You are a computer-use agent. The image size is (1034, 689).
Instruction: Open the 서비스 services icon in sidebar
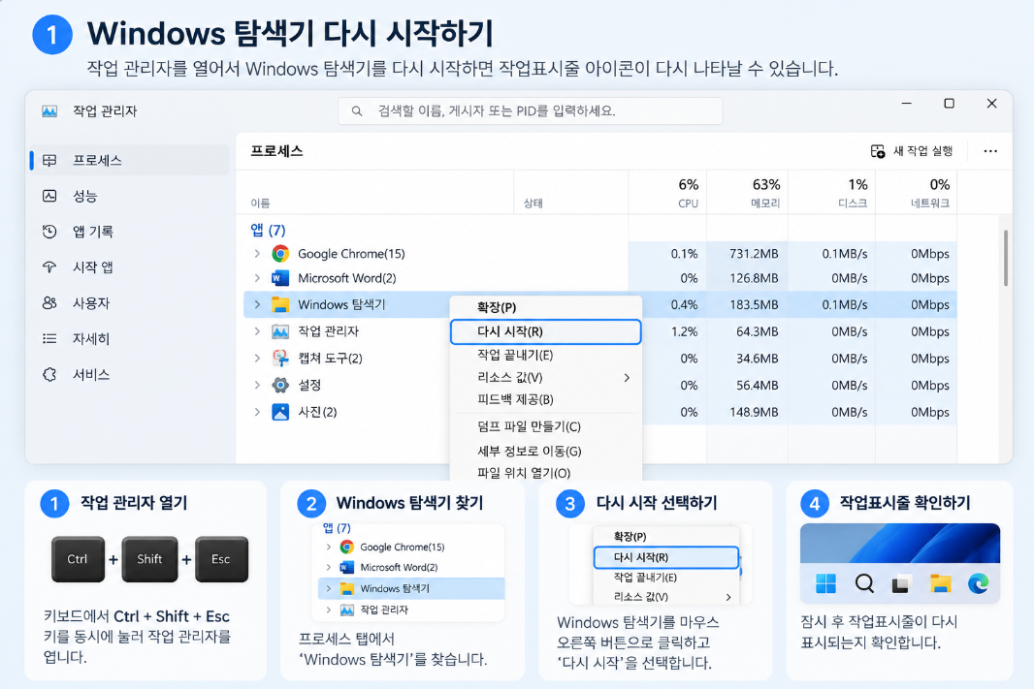(49, 374)
